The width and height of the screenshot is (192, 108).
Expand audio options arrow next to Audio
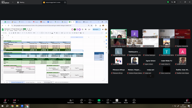(x=8, y=100)
